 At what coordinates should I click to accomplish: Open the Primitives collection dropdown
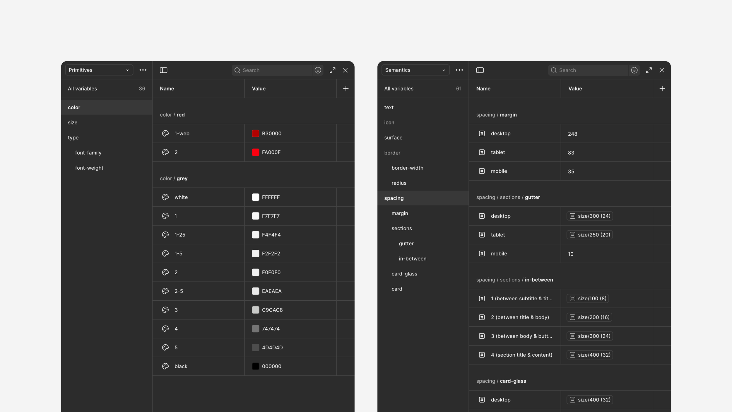click(x=99, y=70)
